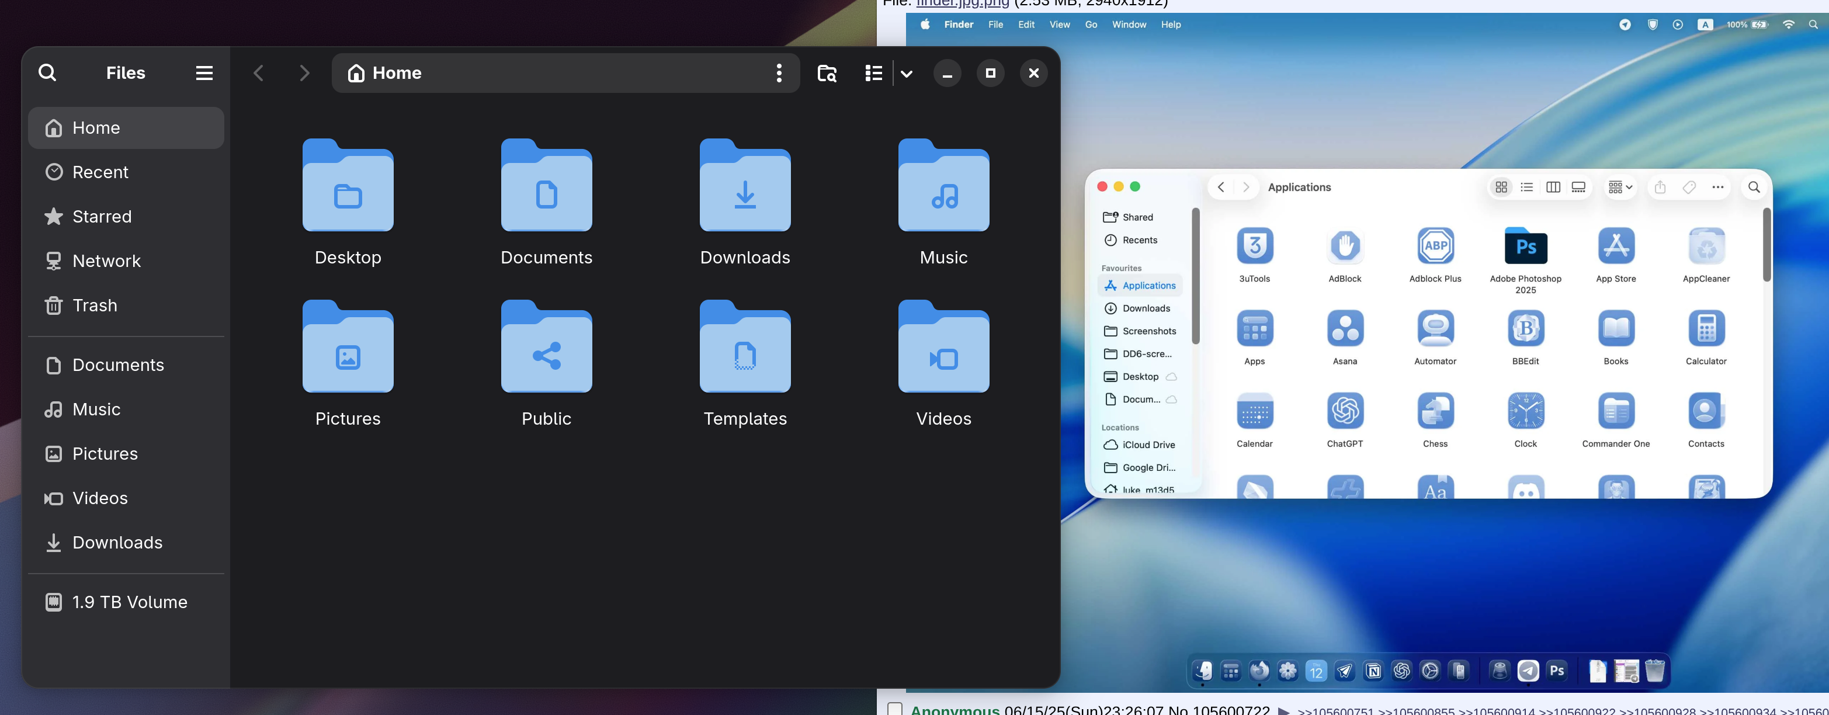Open Chess app icon in Finder
This screenshot has height=715, width=1829.
click(1435, 411)
